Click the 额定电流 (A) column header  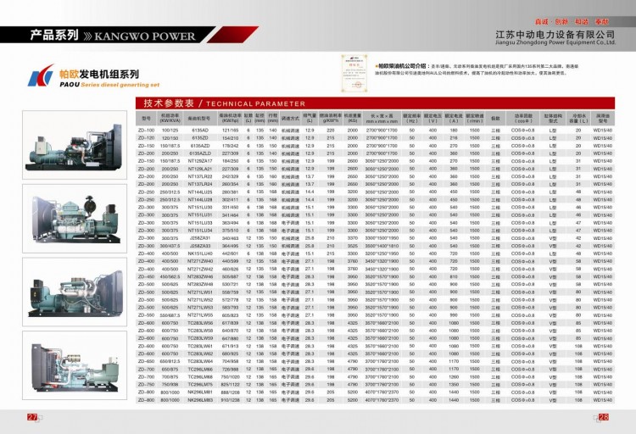[x=454, y=118]
